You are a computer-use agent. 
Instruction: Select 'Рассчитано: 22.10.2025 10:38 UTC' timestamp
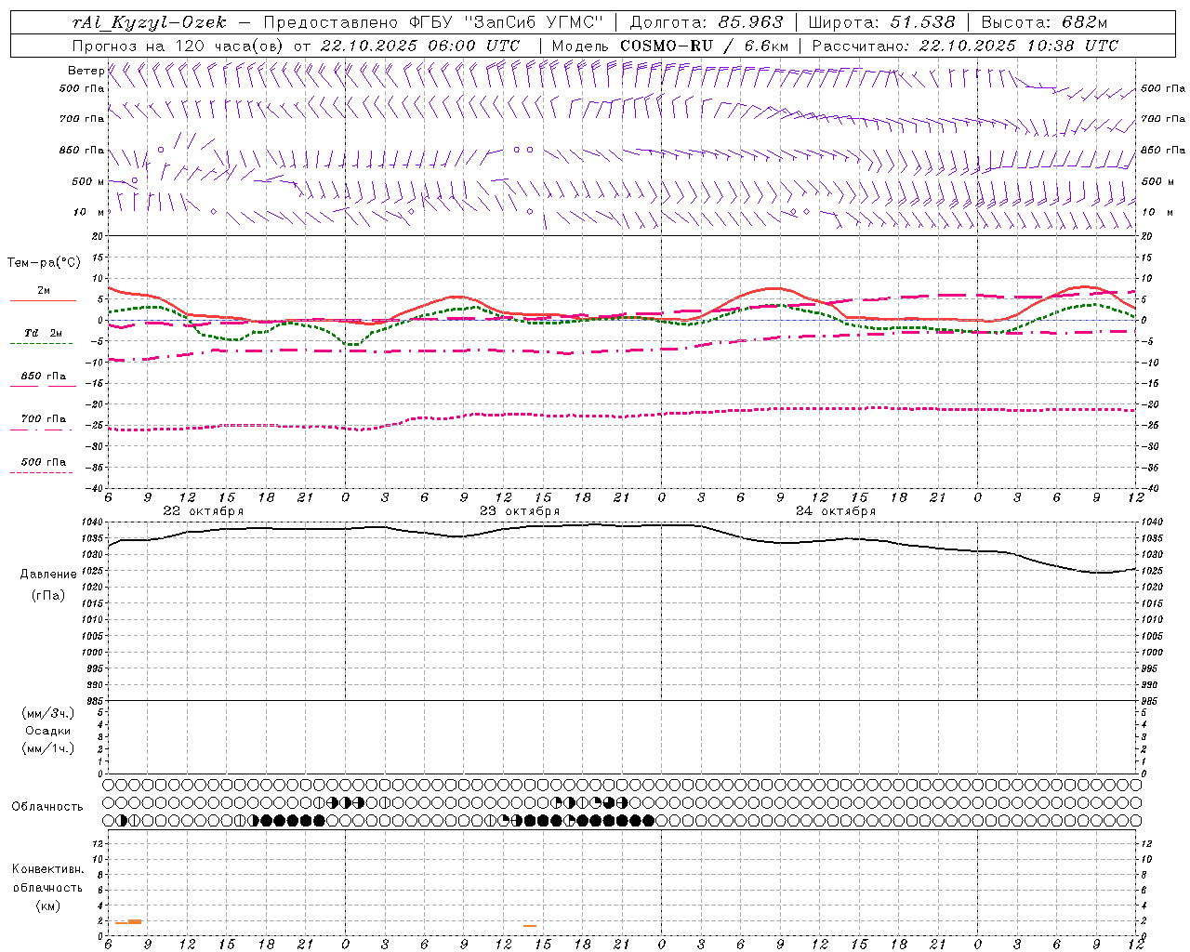point(966,46)
